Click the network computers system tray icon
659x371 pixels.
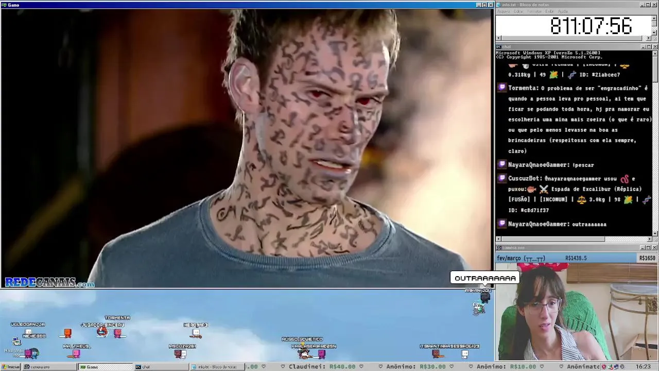coord(617,367)
